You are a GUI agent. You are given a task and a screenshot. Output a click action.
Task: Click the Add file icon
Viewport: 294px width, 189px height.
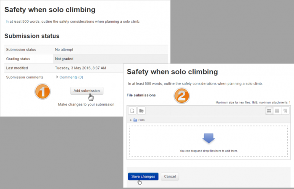(x=132, y=111)
